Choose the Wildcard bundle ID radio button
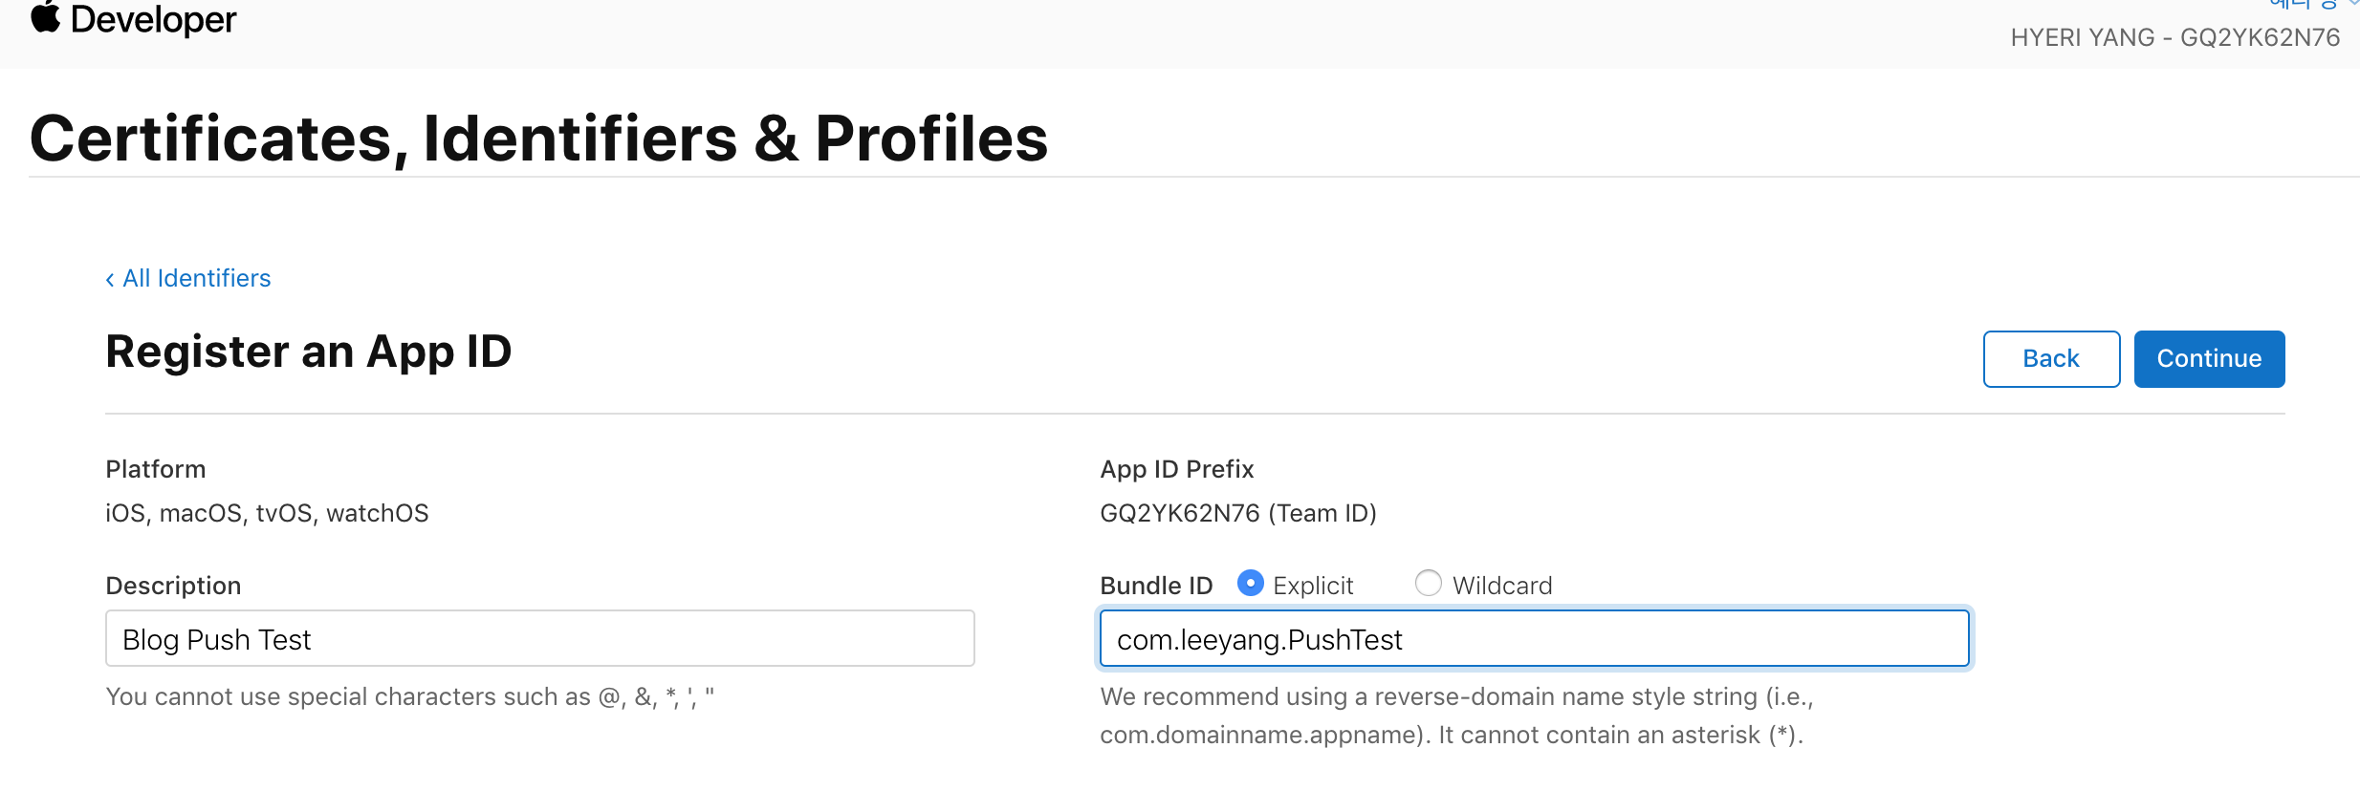2360x812 pixels. (1428, 583)
